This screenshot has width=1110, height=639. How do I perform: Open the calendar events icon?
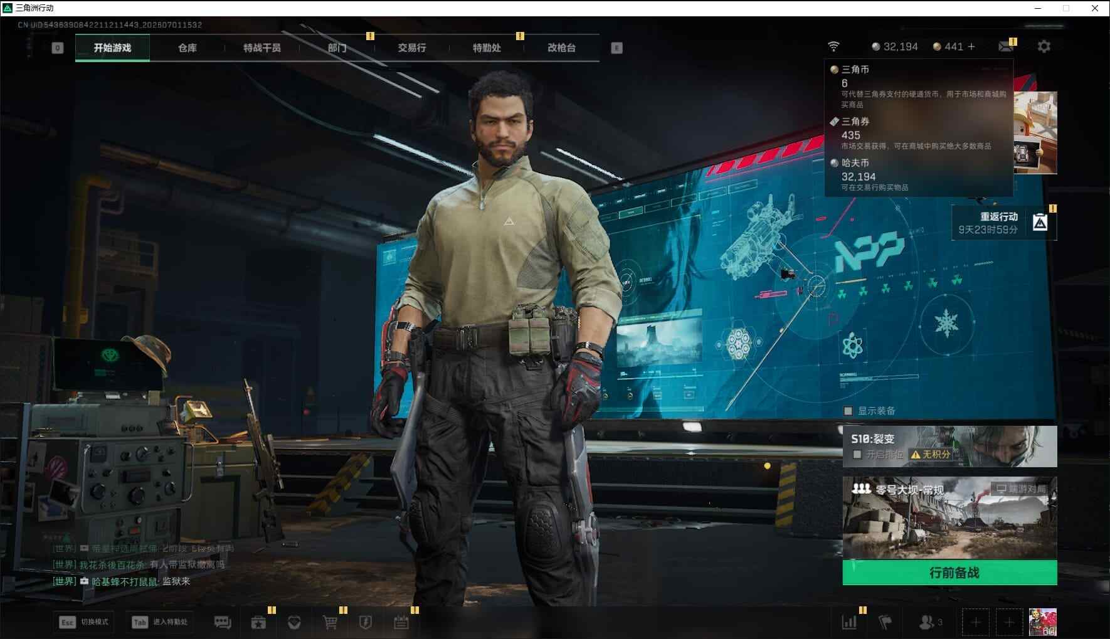coord(401,622)
